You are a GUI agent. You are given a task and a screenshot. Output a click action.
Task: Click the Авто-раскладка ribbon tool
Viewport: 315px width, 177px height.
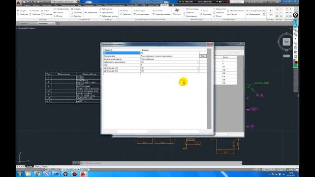[x=141, y=14]
